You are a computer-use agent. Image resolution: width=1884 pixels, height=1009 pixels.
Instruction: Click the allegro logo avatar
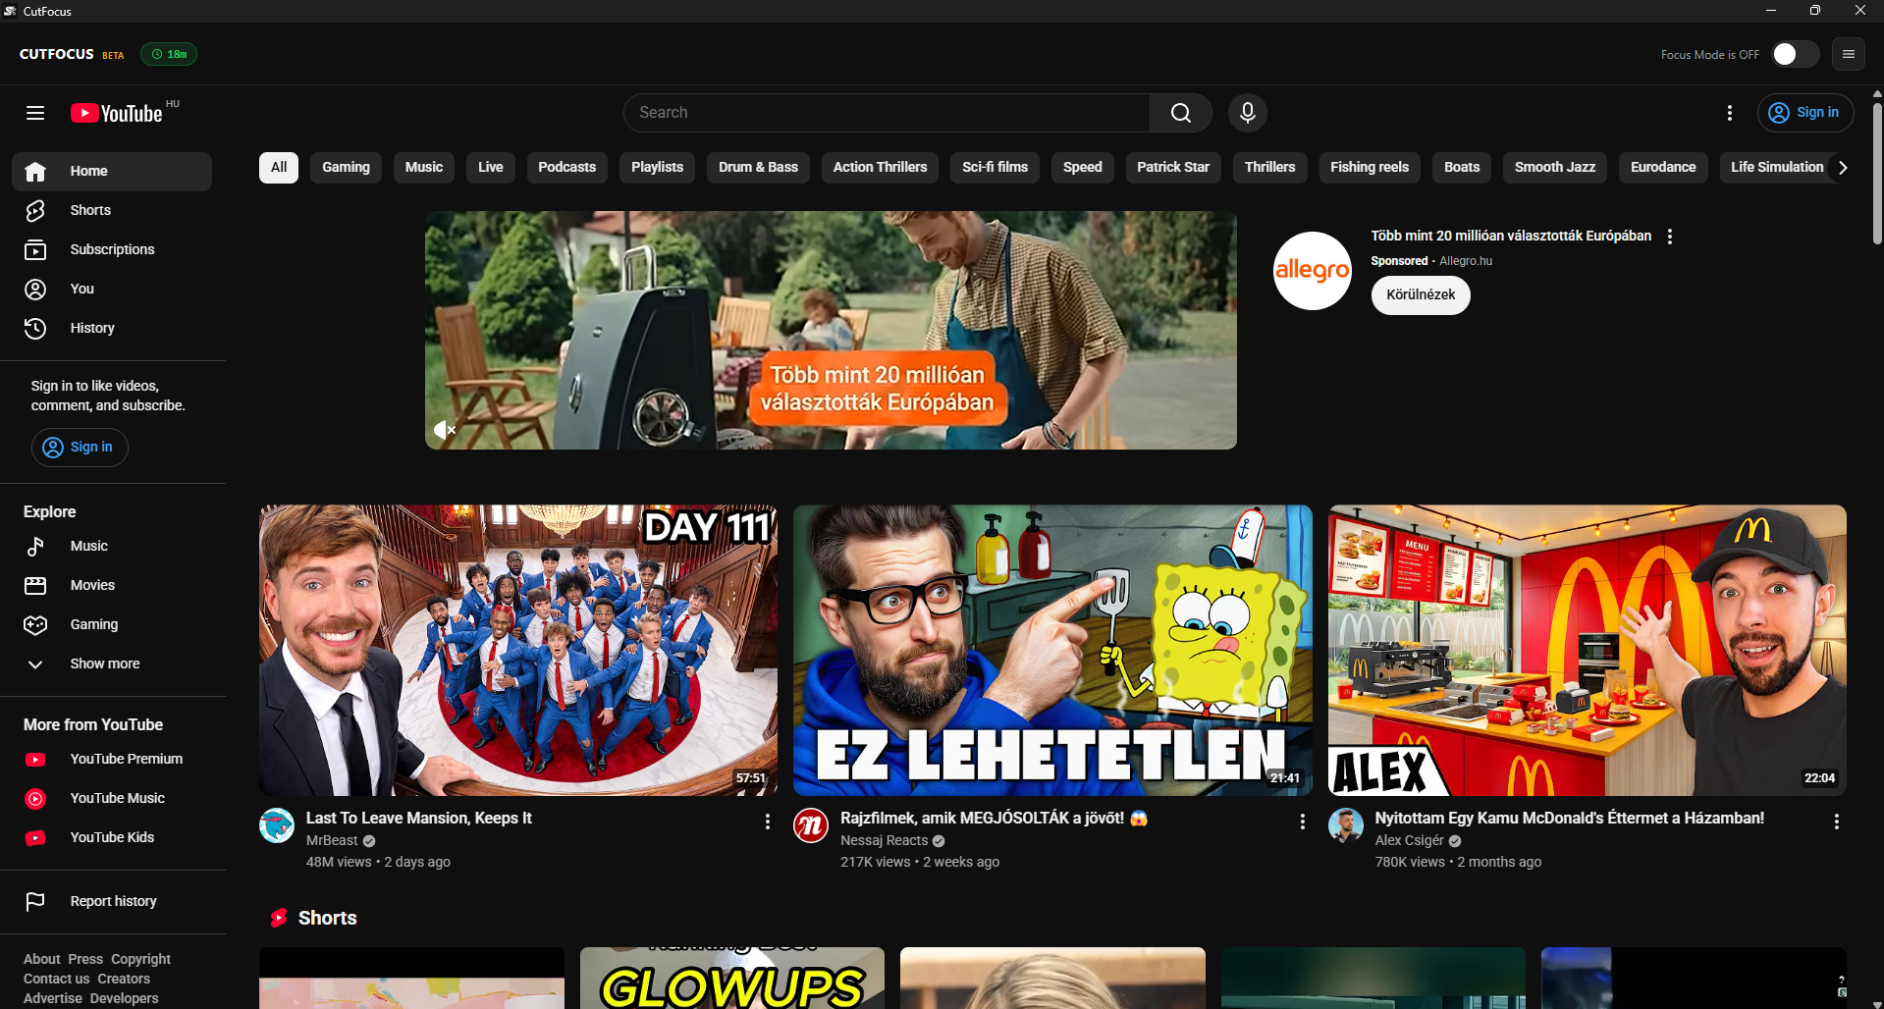[1313, 271]
